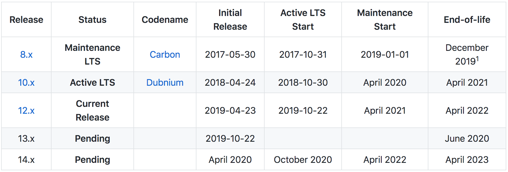Screen dimensions: 508x172
Task: Follow the Carbon codename link
Action: pyautogui.click(x=165, y=55)
